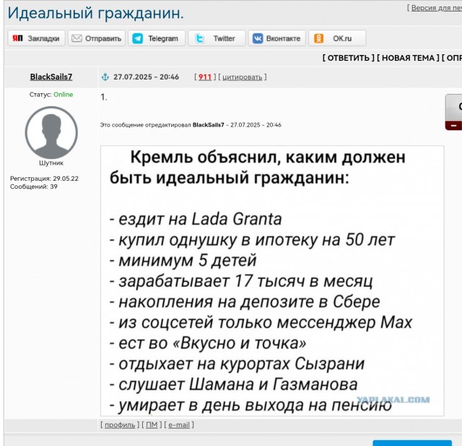462x446 pixels.
Task: Click the Сообщений: 39 text
Action: click(x=34, y=186)
